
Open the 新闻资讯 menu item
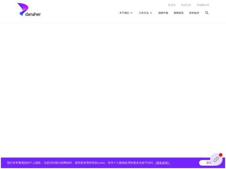[178, 13]
